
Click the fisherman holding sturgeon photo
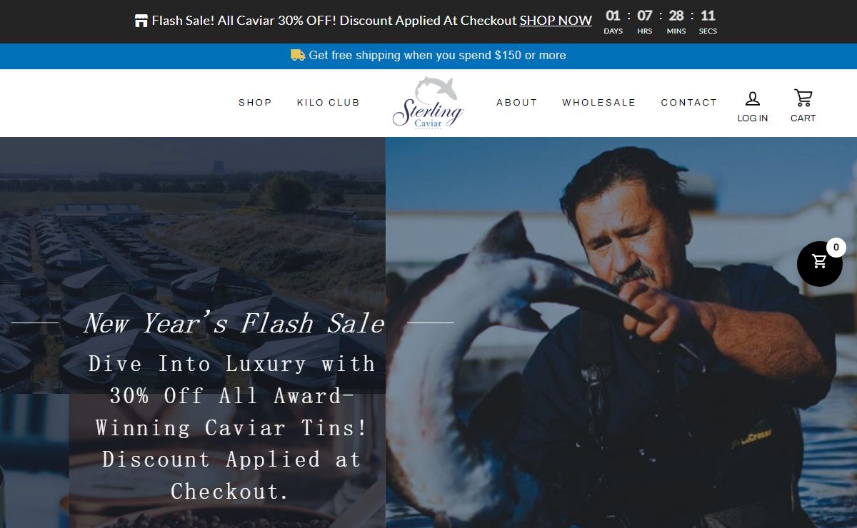[x=621, y=332]
